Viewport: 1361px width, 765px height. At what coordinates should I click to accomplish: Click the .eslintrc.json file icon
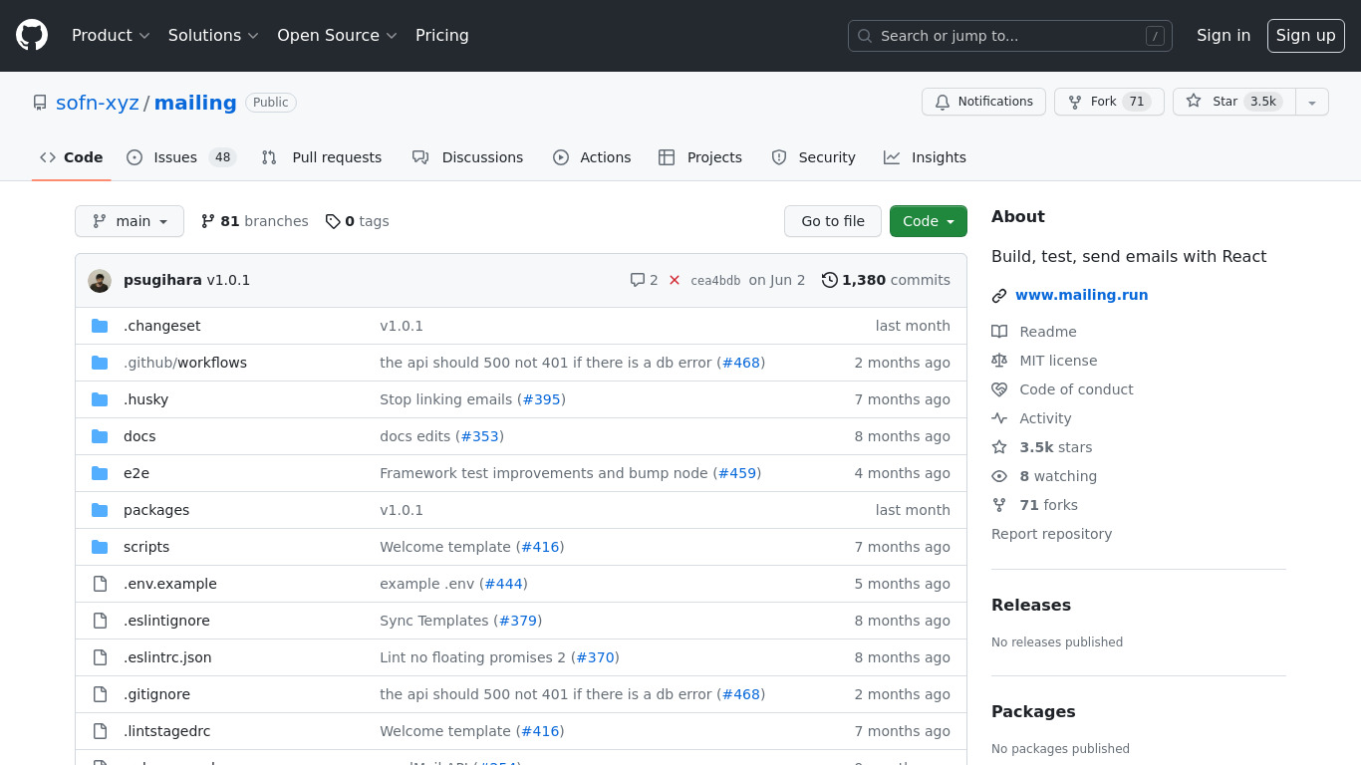tap(100, 657)
